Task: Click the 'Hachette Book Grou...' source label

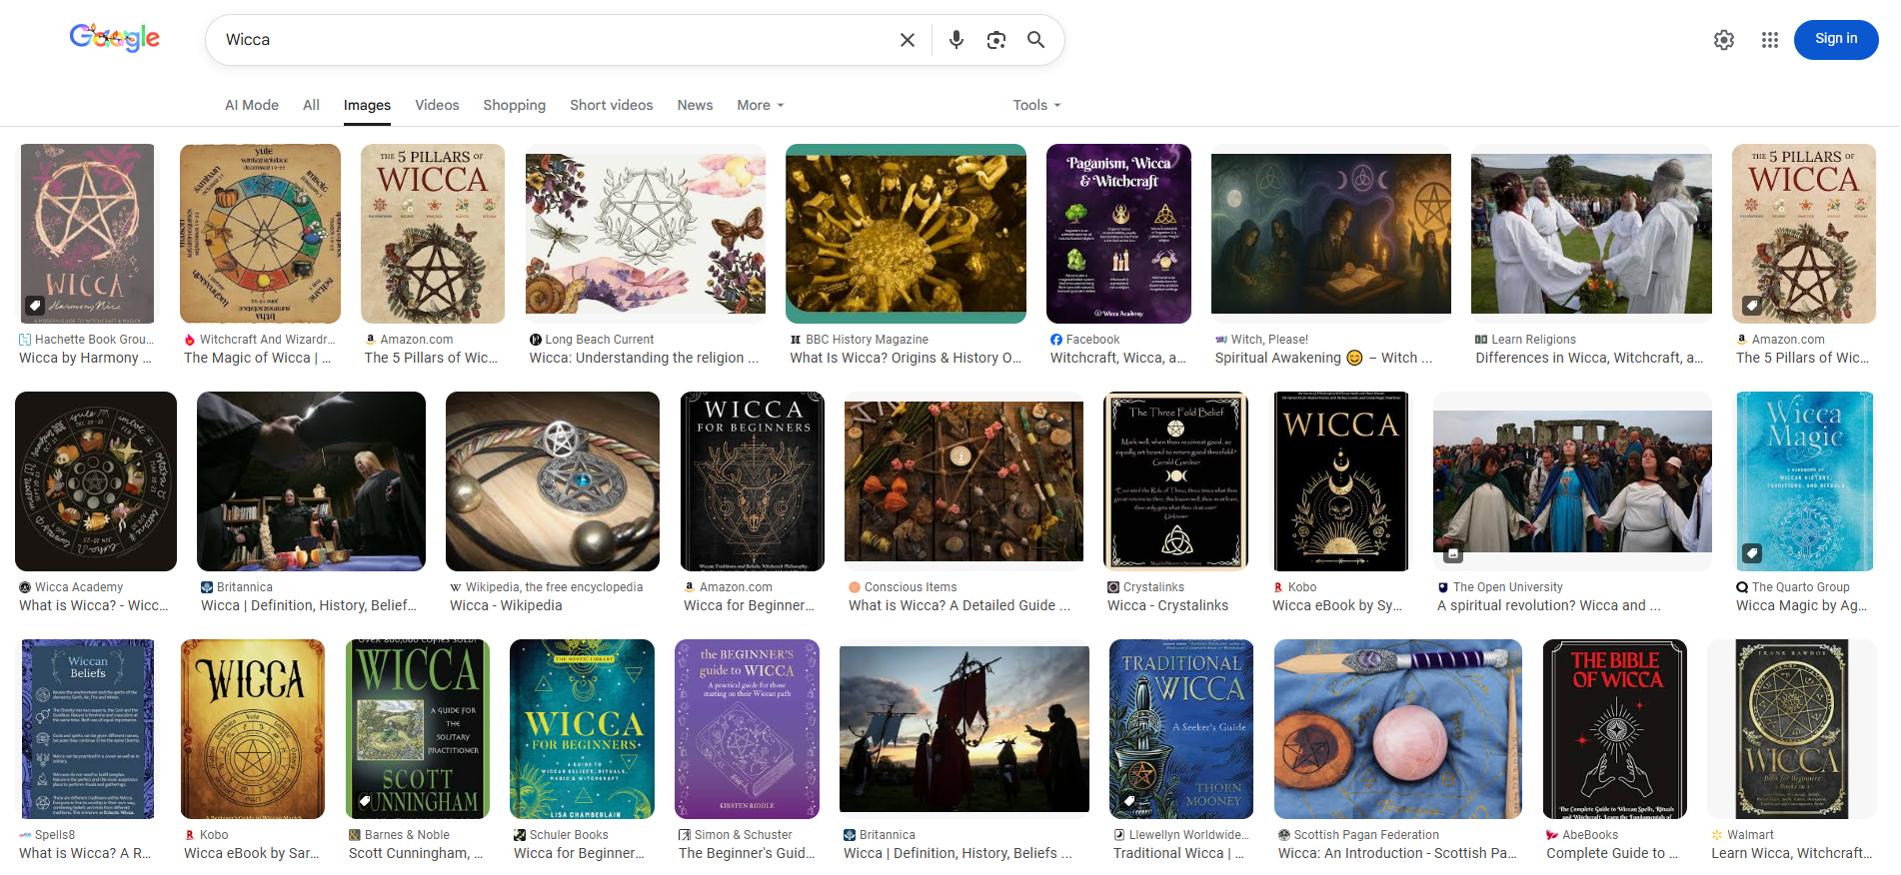Action: coord(94,340)
